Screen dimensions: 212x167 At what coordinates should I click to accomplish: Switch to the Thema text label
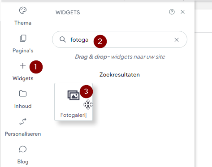click(x=23, y=23)
